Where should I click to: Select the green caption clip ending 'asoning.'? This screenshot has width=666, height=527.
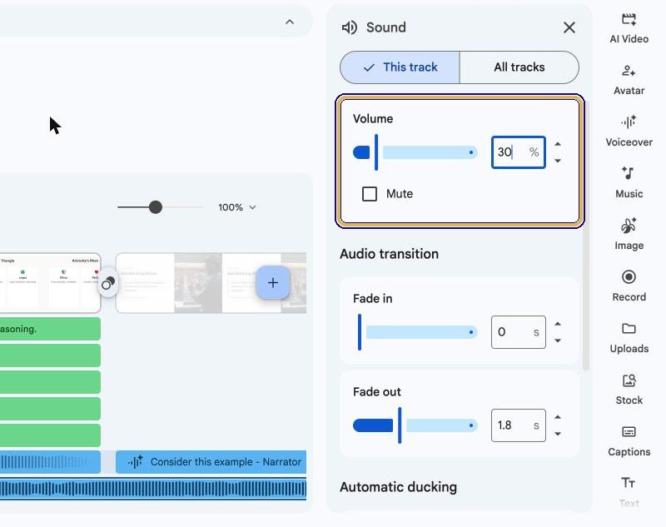click(50, 329)
